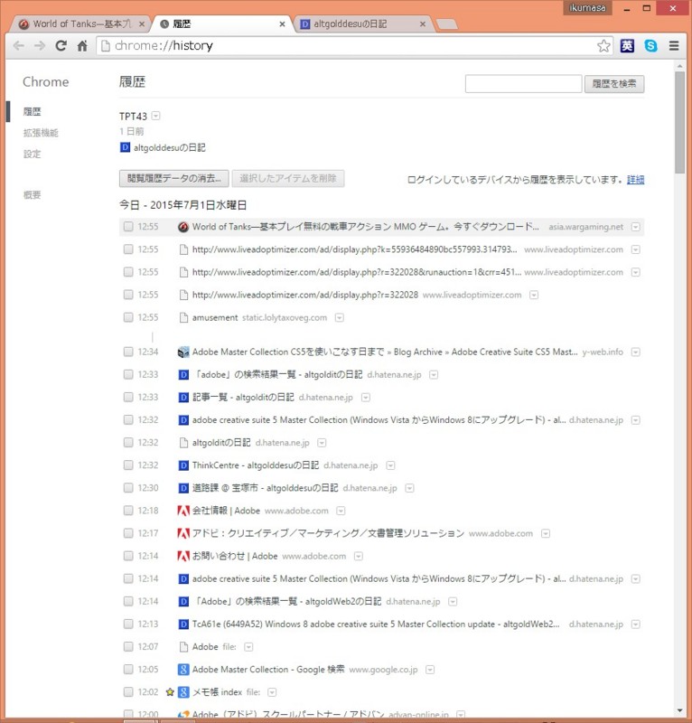Click the ikumasa user profile button
Viewport: 692px width, 723px height.
[x=587, y=8]
